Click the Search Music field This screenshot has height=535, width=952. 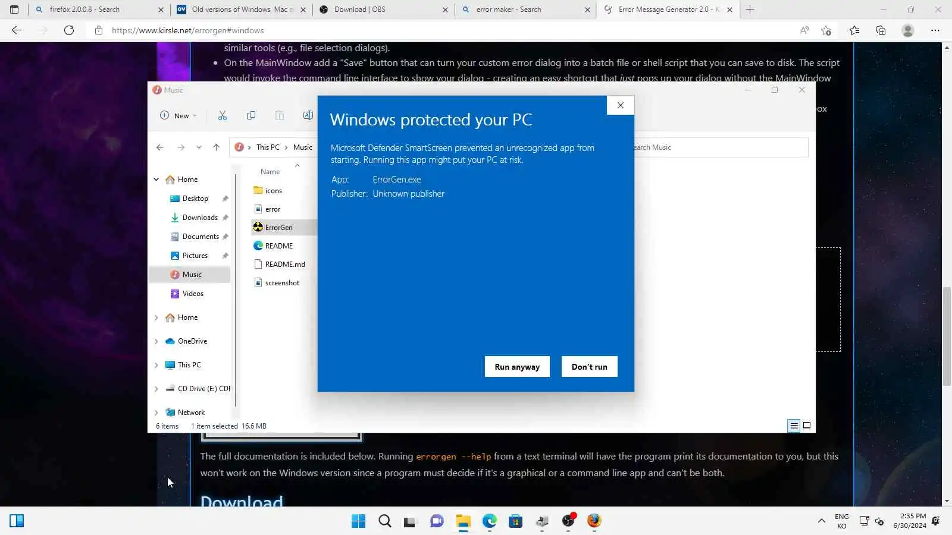point(720,147)
